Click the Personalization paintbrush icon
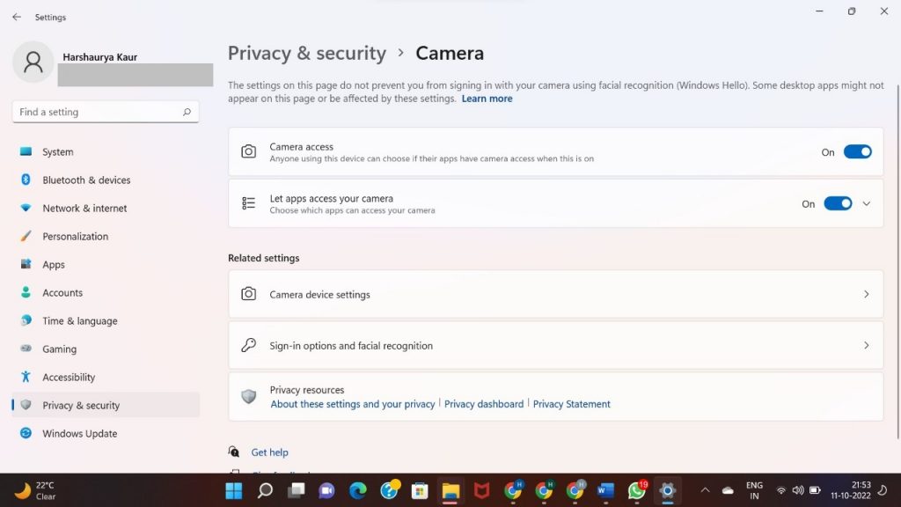Image resolution: width=901 pixels, height=507 pixels. (26, 236)
